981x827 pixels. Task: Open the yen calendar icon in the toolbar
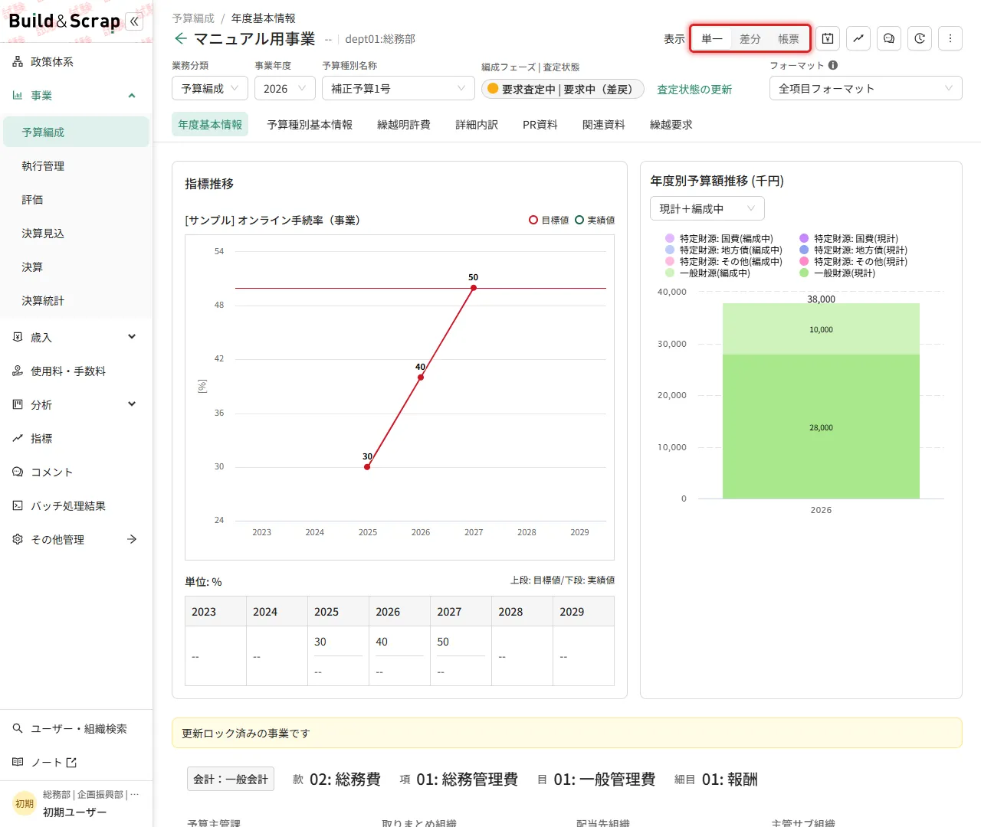(x=828, y=38)
